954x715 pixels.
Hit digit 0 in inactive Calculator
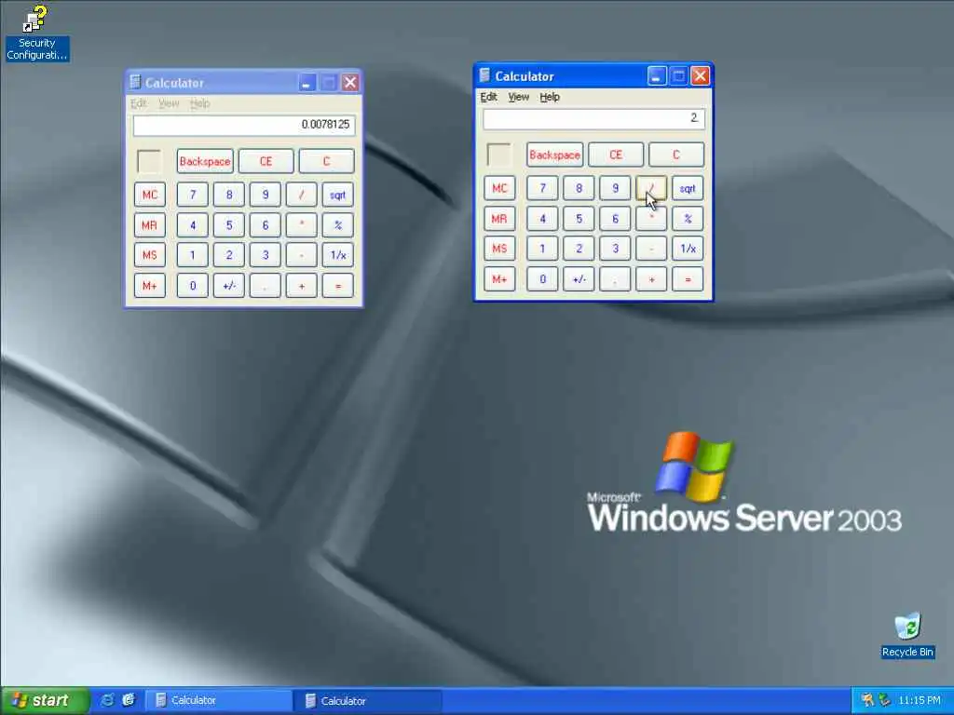coord(192,286)
